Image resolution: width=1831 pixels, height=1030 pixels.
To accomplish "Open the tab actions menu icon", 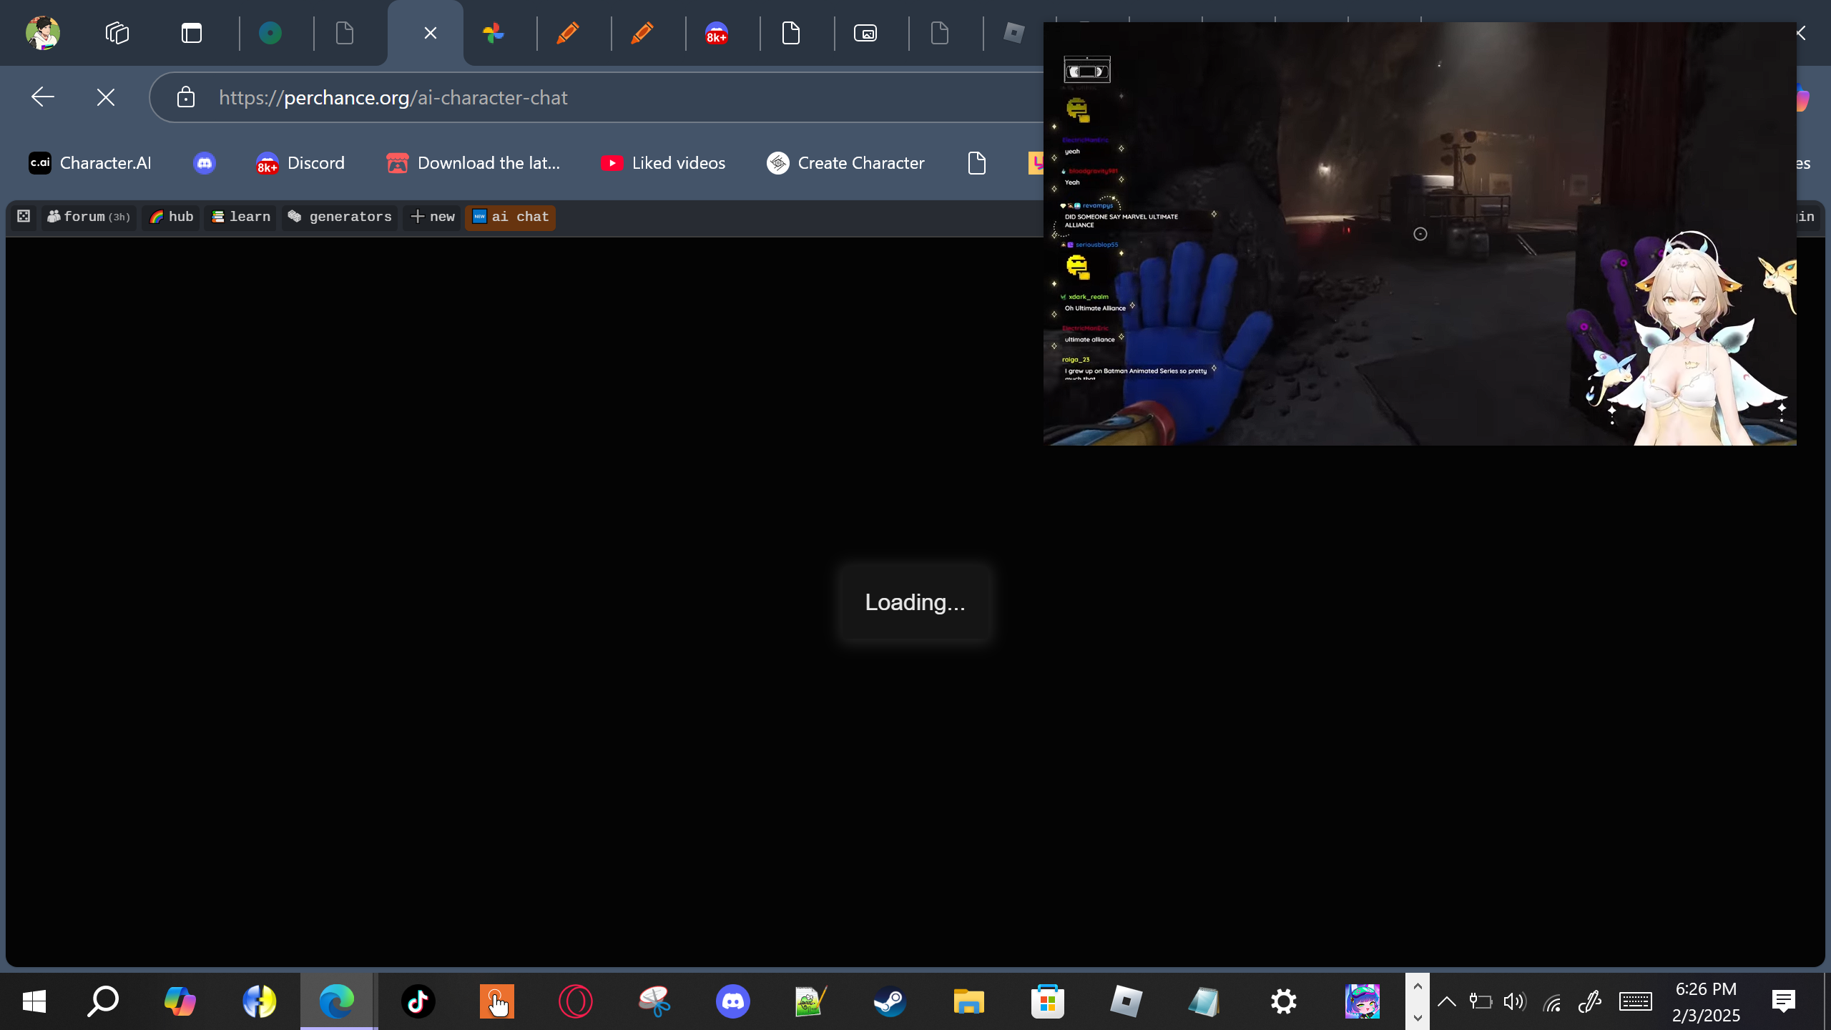I will [192, 33].
